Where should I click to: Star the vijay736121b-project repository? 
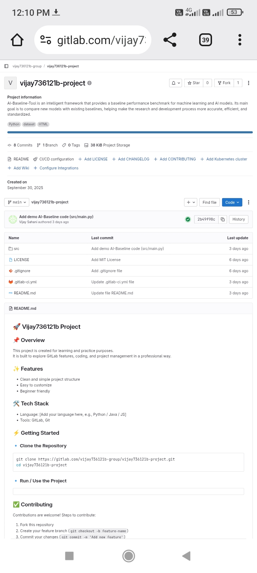pos(194,83)
